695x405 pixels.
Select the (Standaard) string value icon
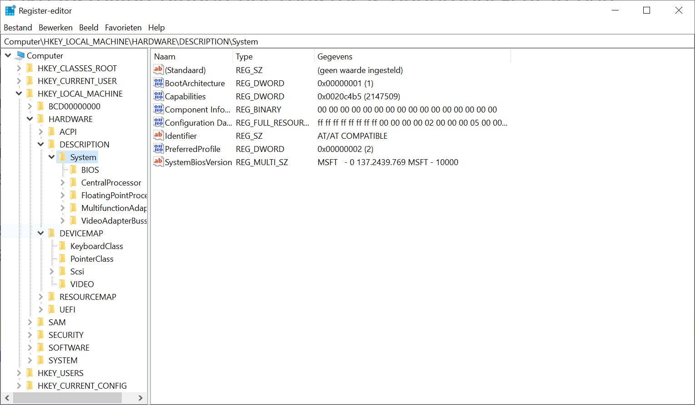click(x=158, y=70)
